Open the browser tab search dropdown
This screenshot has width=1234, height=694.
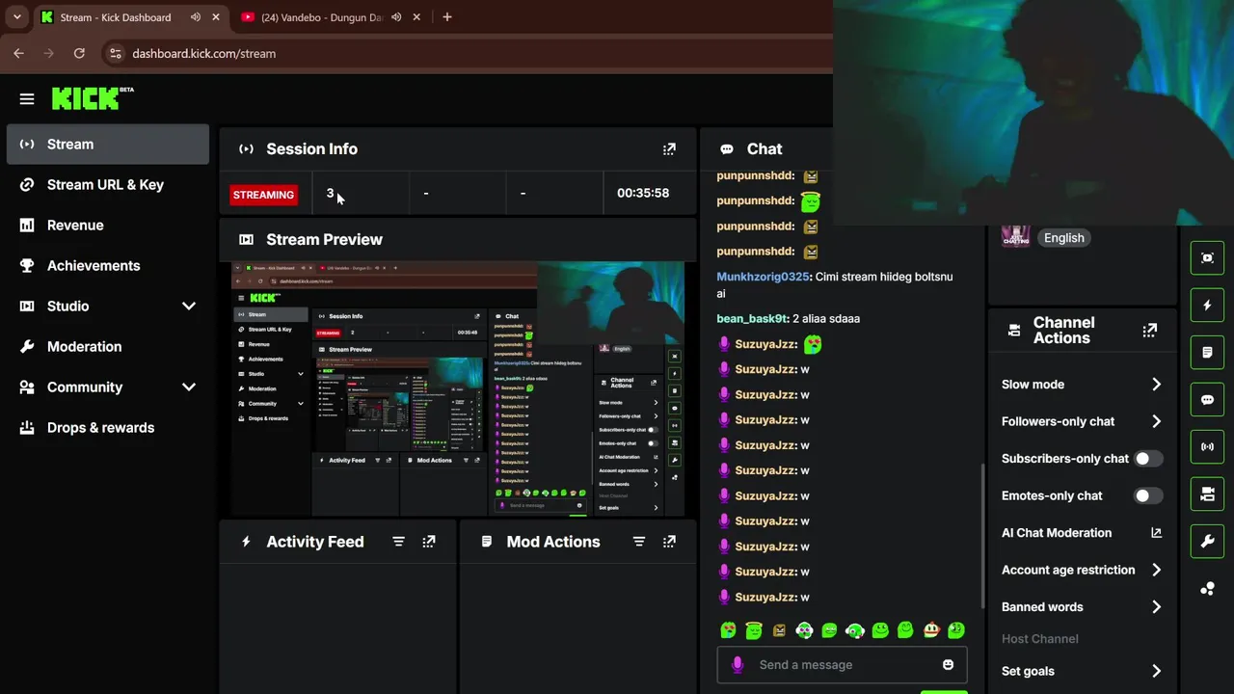tap(17, 17)
